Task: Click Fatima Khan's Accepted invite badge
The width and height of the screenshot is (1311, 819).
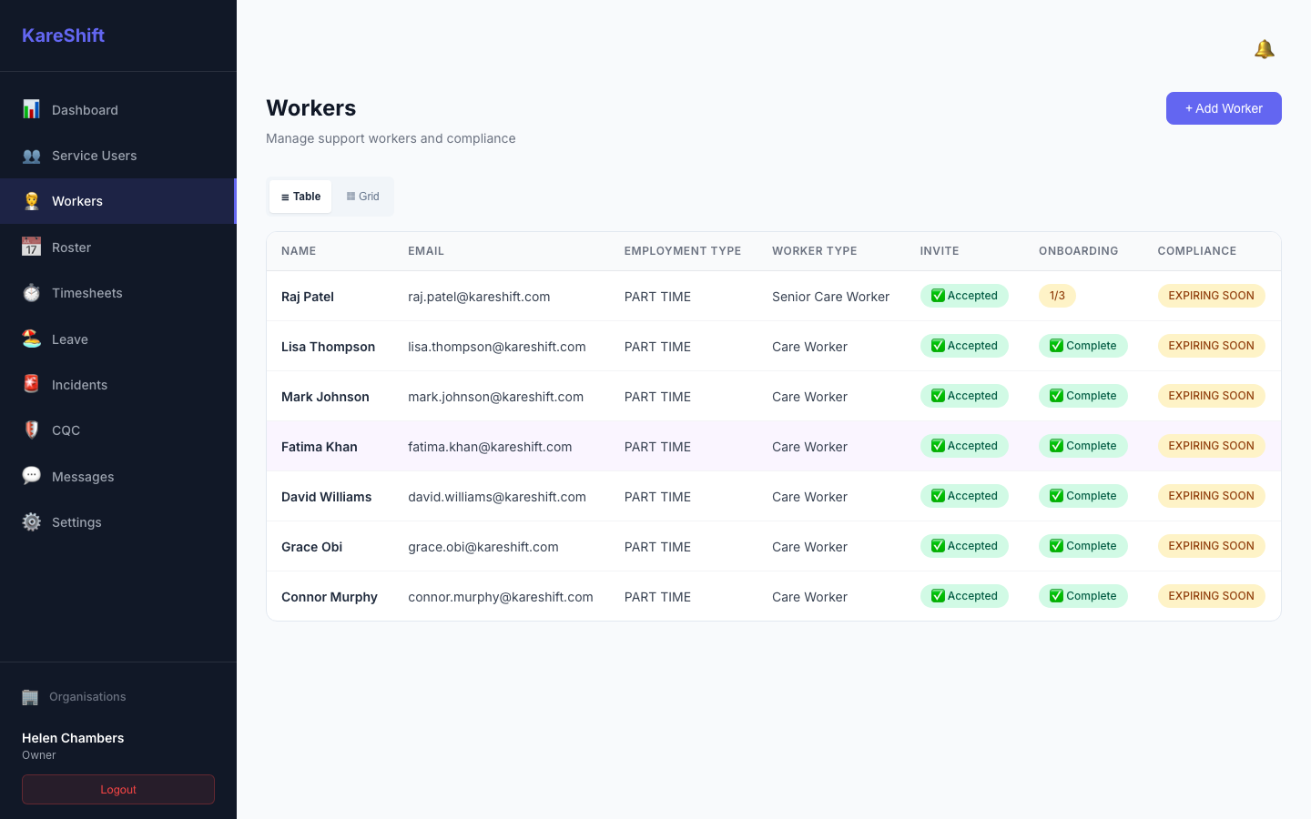Action: (x=964, y=446)
